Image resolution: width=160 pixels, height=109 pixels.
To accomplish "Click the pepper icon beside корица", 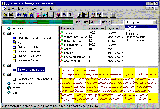I will click(x=61, y=53).
